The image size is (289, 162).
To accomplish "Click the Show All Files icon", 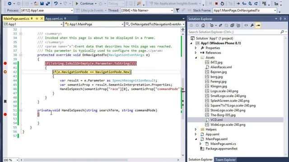I will point(238,25).
